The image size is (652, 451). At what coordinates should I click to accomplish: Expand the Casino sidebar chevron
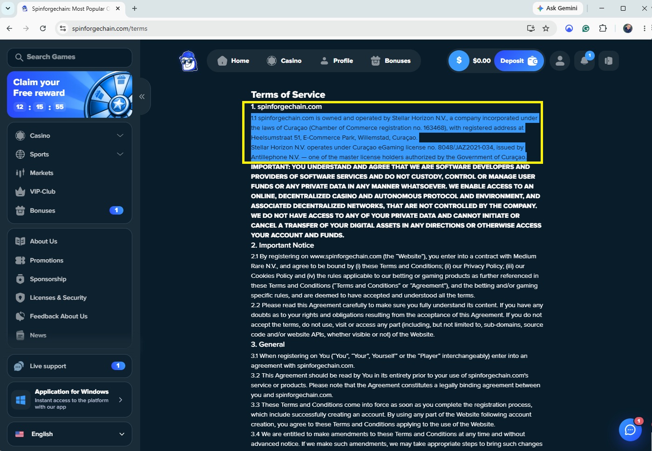click(120, 136)
